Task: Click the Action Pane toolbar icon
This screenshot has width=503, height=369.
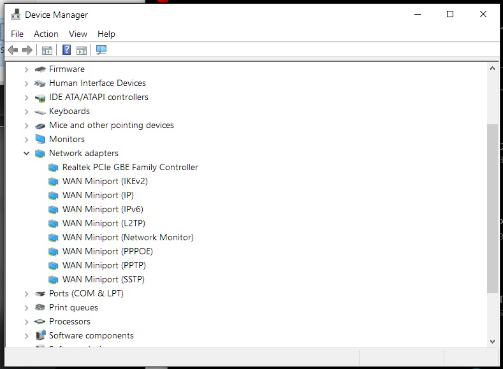Action: click(82, 50)
